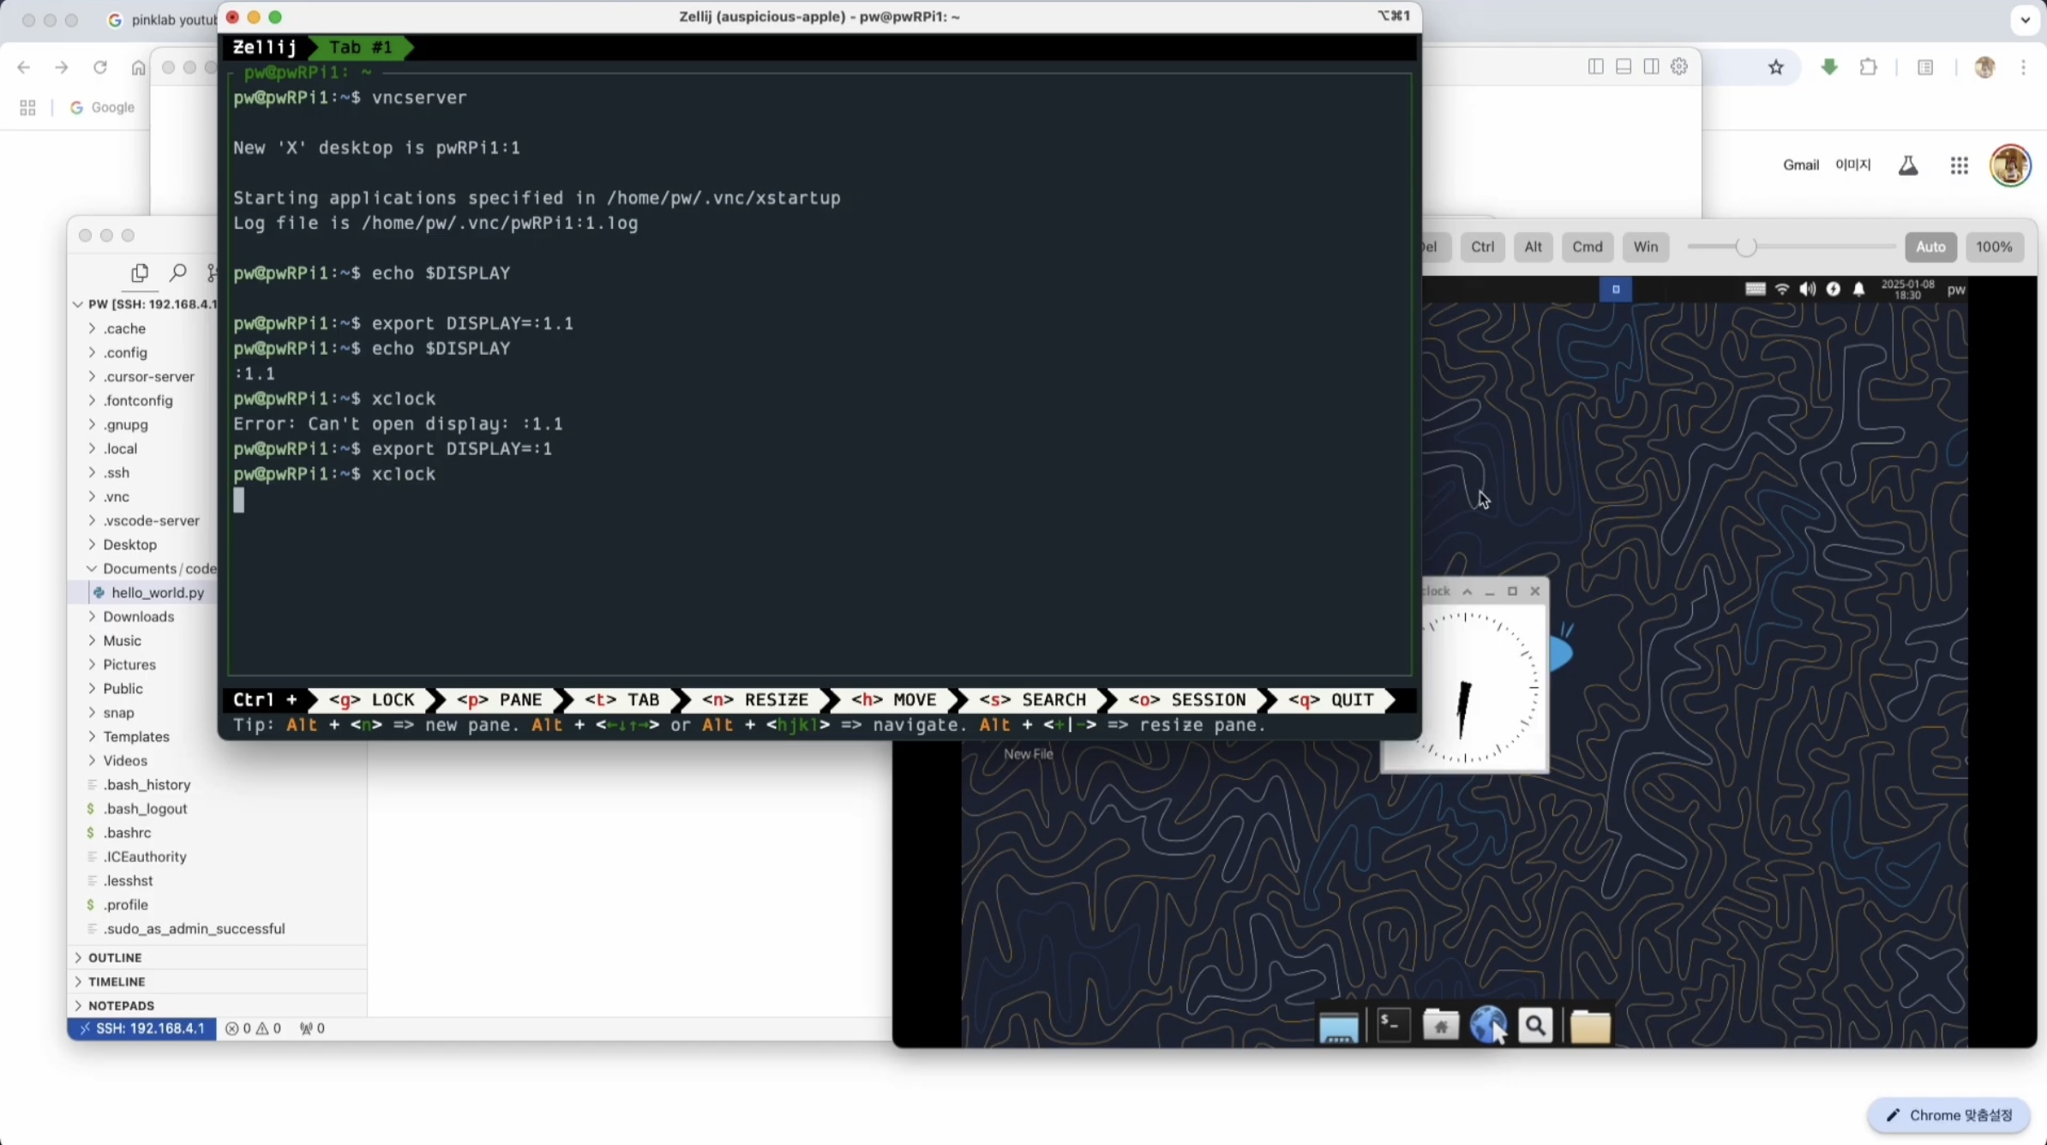Toggle the Auto scaling button
The image size is (2047, 1145).
[1930, 247]
